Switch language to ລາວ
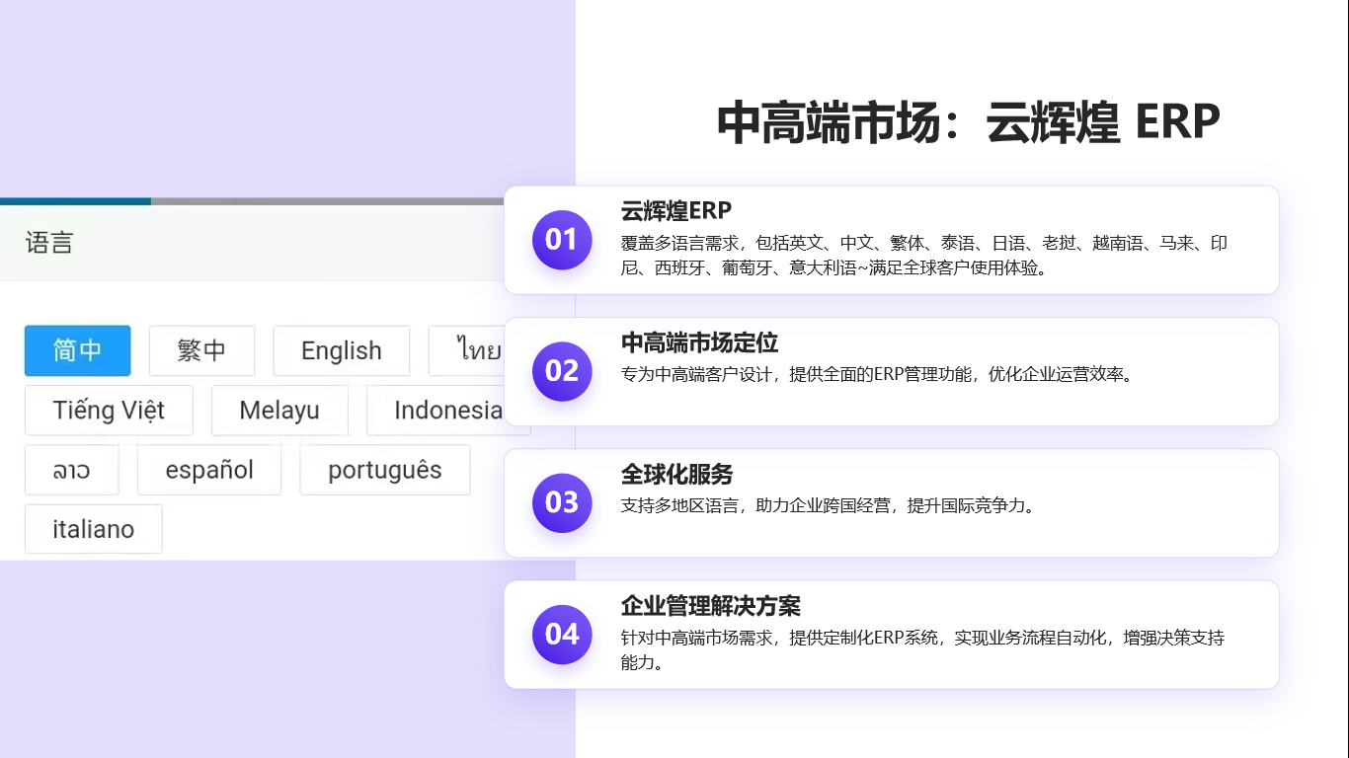Image resolution: width=1349 pixels, height=758 pixels. 71,470
